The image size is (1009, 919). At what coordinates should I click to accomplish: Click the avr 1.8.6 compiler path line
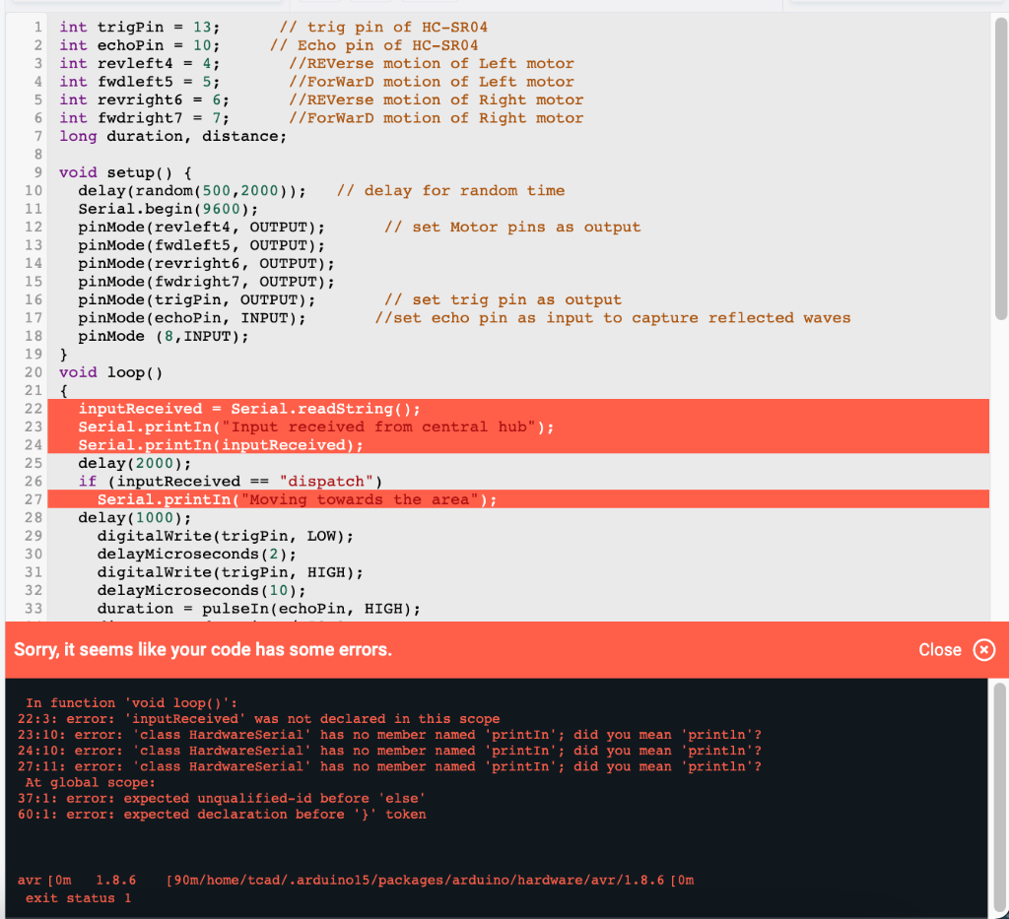[355, 881]
